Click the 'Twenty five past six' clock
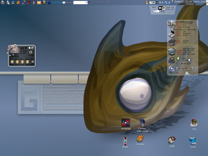This screenshot has height=156, width=208. tap(190, 1)
